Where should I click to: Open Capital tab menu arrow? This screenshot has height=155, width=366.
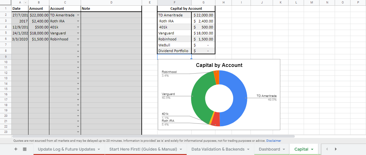312,149
